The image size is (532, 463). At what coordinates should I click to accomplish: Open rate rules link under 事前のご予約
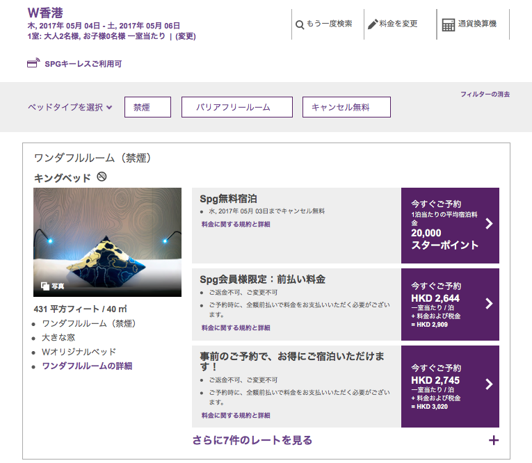pyautogui.click(x=236, y=415)
